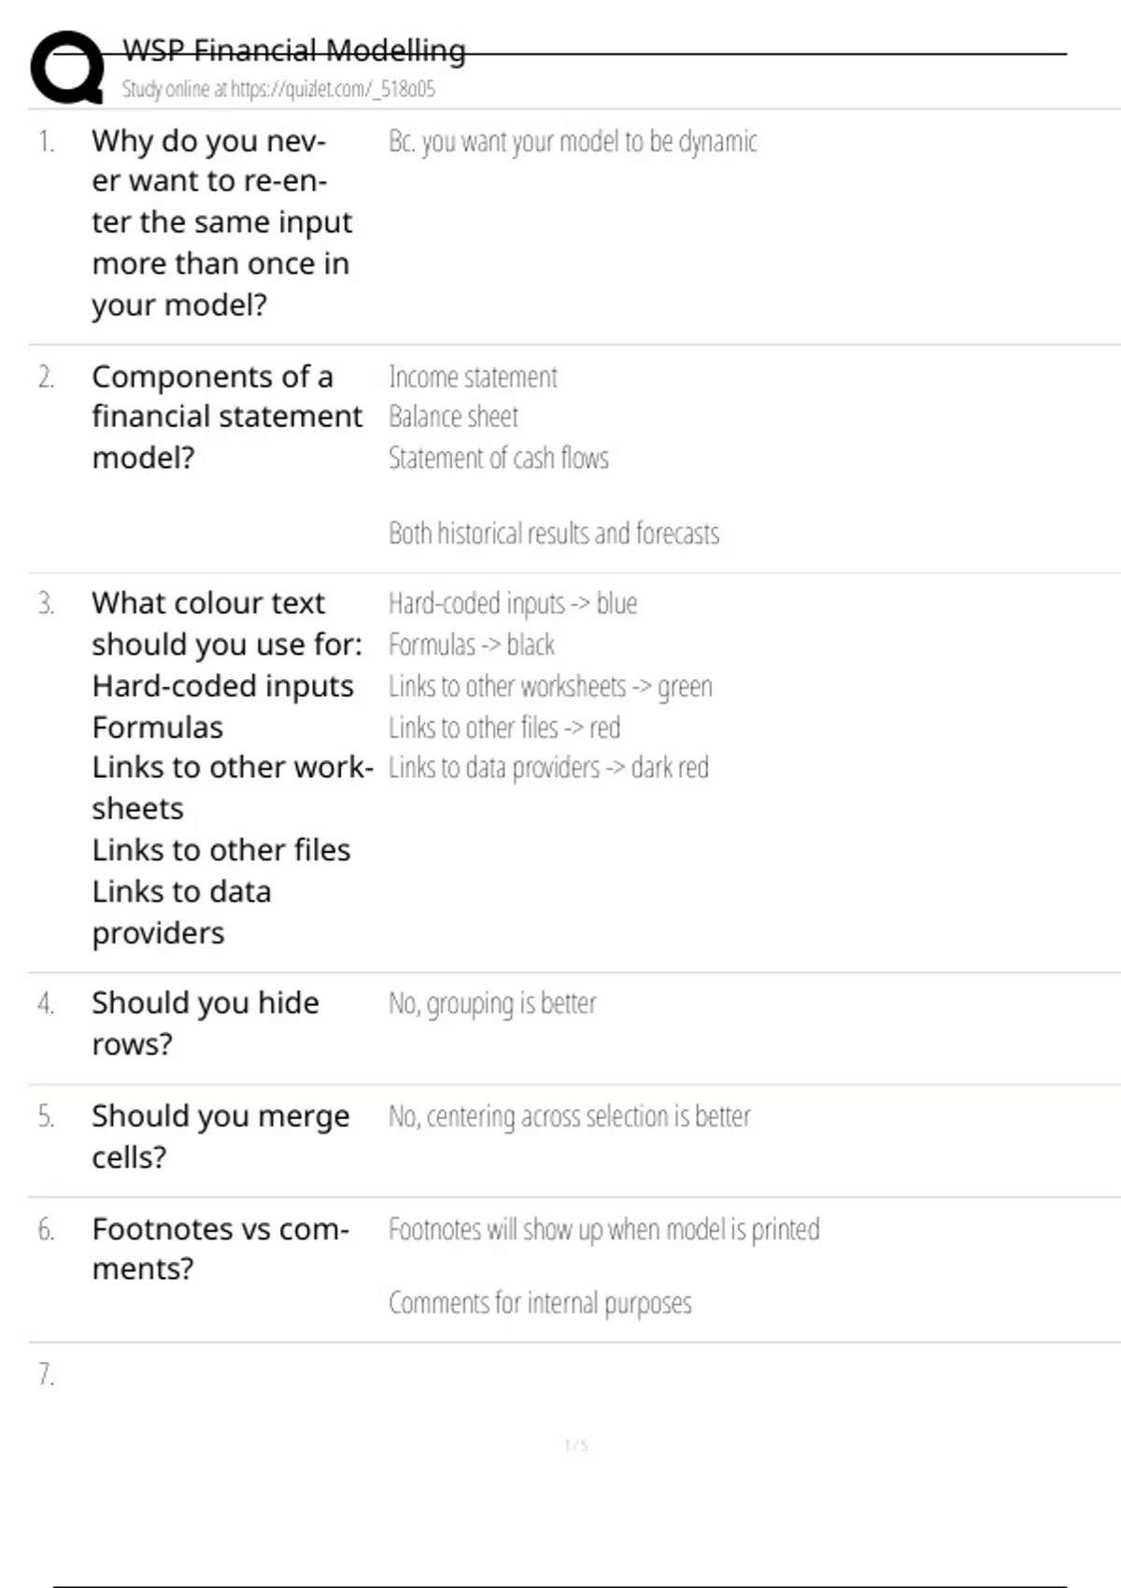Click the "Income statement" answer line
1121x1588 pixels.
tap(473, 377)
